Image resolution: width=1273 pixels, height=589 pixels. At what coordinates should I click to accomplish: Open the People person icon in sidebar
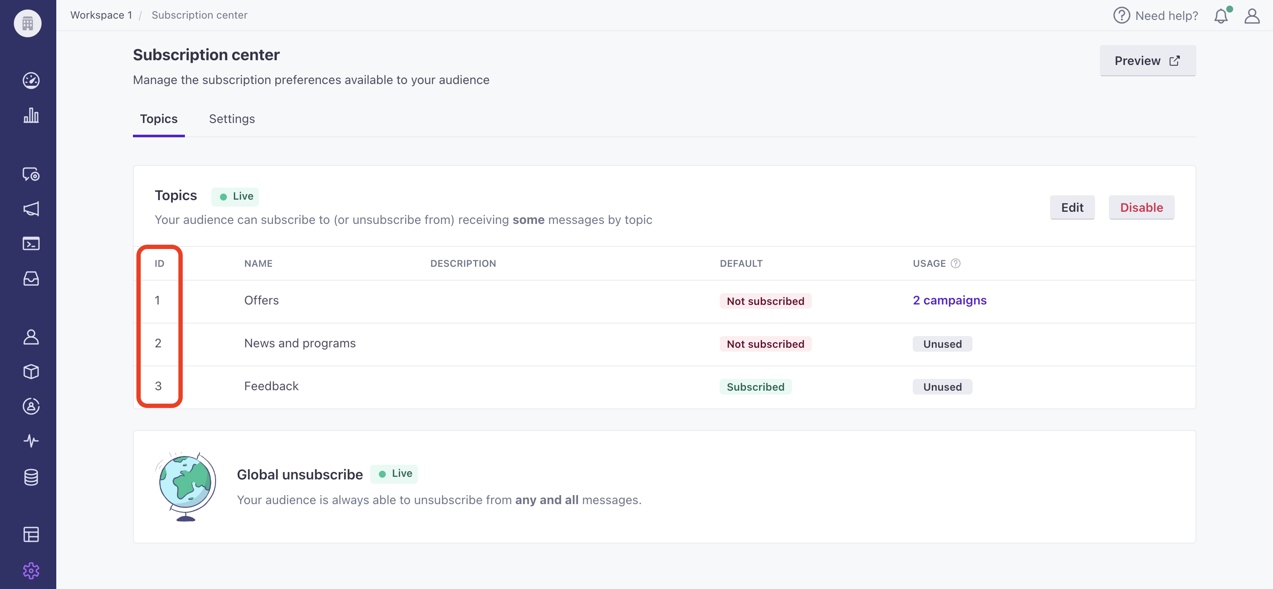[31, 337]
